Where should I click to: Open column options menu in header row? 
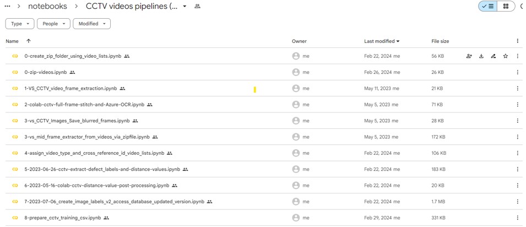pos(518,41)
